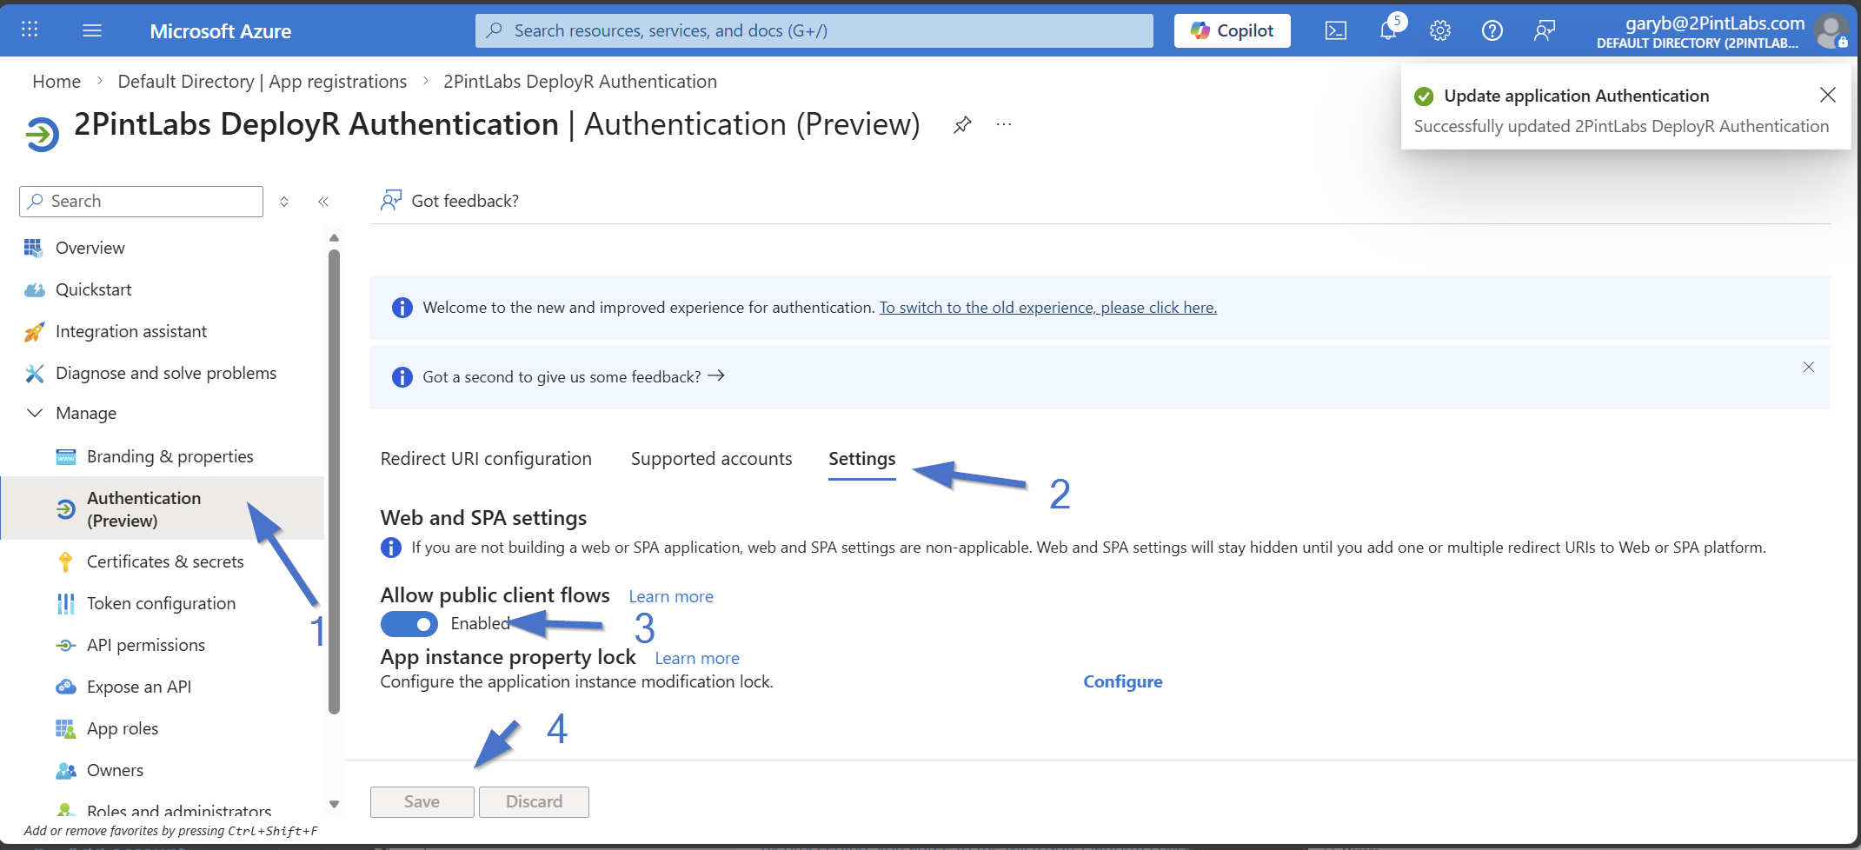The width and height of the screenshot is (1861, 850).
Task: Click the top search resources field
Action: coord(814,31)
